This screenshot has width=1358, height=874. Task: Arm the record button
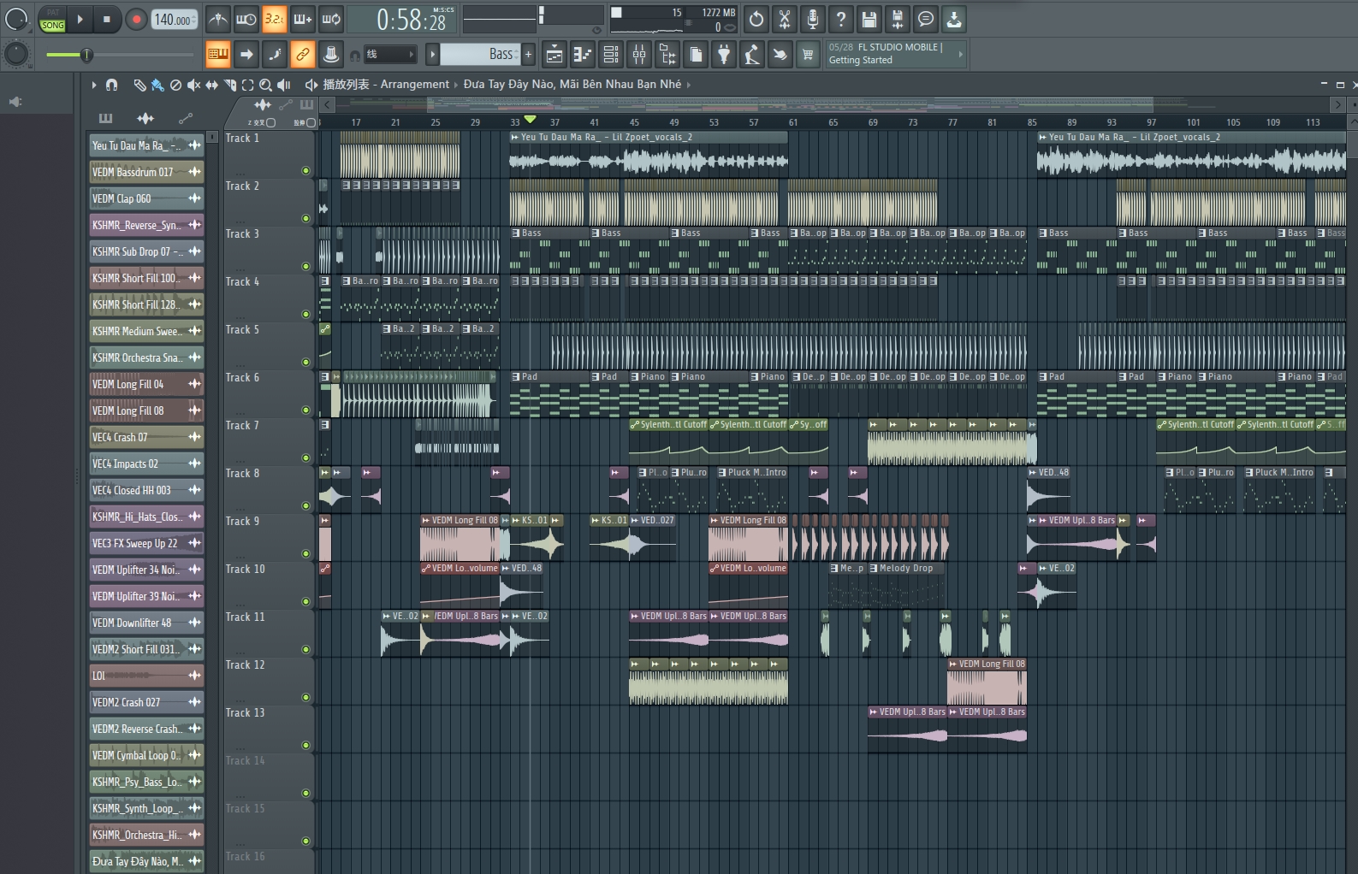[x=135, y=19]
